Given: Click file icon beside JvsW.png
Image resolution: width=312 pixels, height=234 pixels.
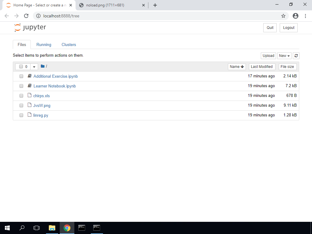Looking at the screenshot, I should (x=30, y=105).
